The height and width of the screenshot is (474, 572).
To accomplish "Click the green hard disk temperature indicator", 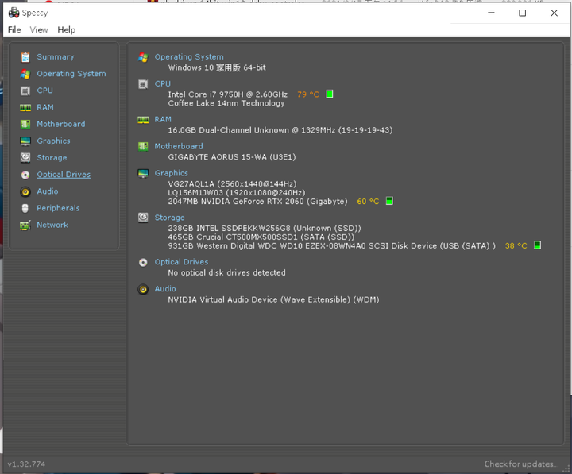I will coord(537,245).
